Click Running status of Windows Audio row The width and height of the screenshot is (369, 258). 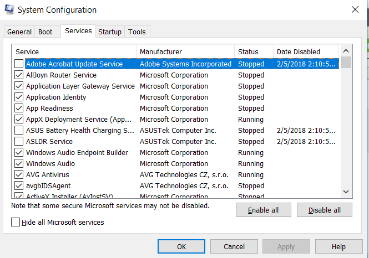click(x=251, y=163)
